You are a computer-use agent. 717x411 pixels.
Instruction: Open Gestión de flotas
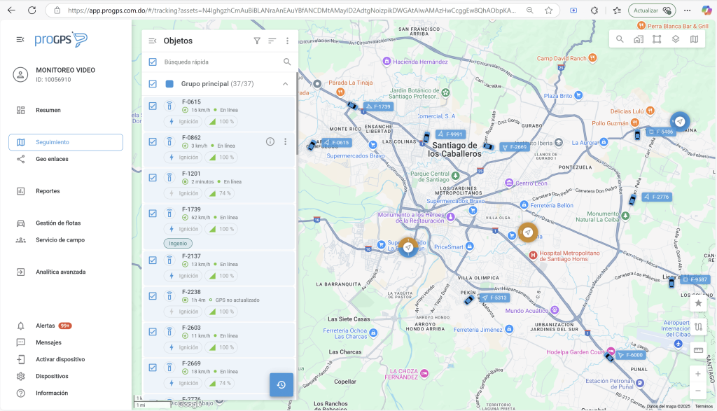pyautogui.click(x=66, y=223)
